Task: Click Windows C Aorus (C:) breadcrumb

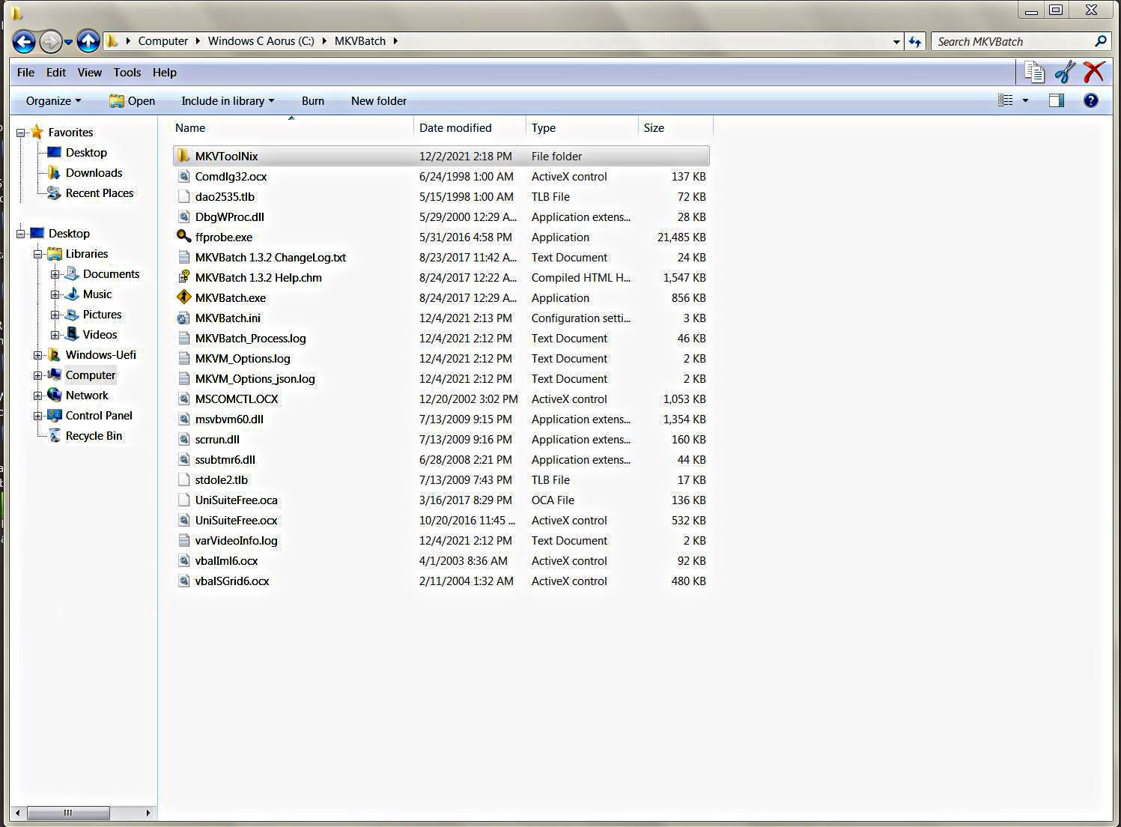Action: tap(261, 41)
